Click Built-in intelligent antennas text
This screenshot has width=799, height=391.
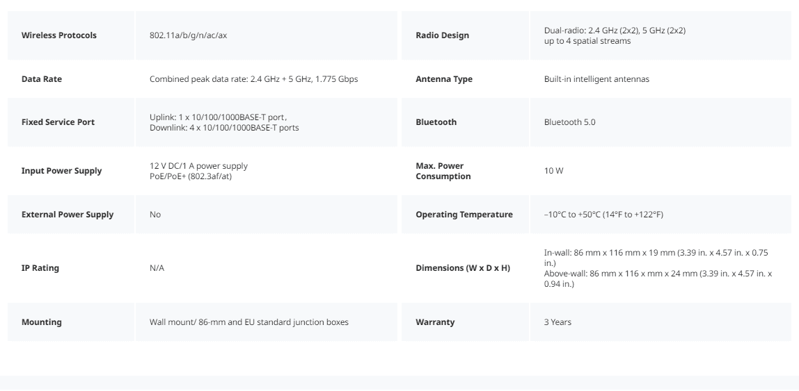point(596,78)
